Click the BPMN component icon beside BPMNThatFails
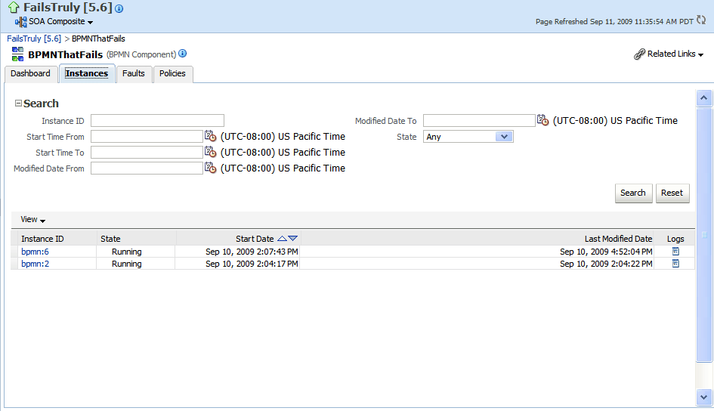Viewport: 714px width, 411px height. [x=18, y=54]
